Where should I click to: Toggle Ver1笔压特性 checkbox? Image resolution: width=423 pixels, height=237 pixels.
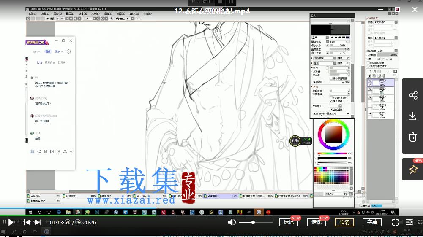pos(331,98)
